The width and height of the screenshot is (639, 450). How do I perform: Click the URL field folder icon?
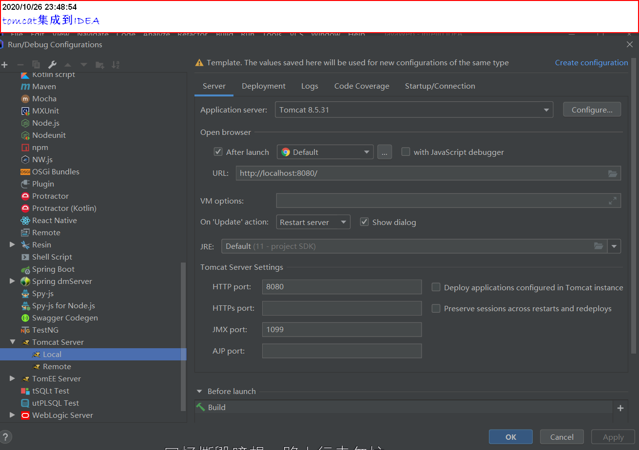coord(613,173)
